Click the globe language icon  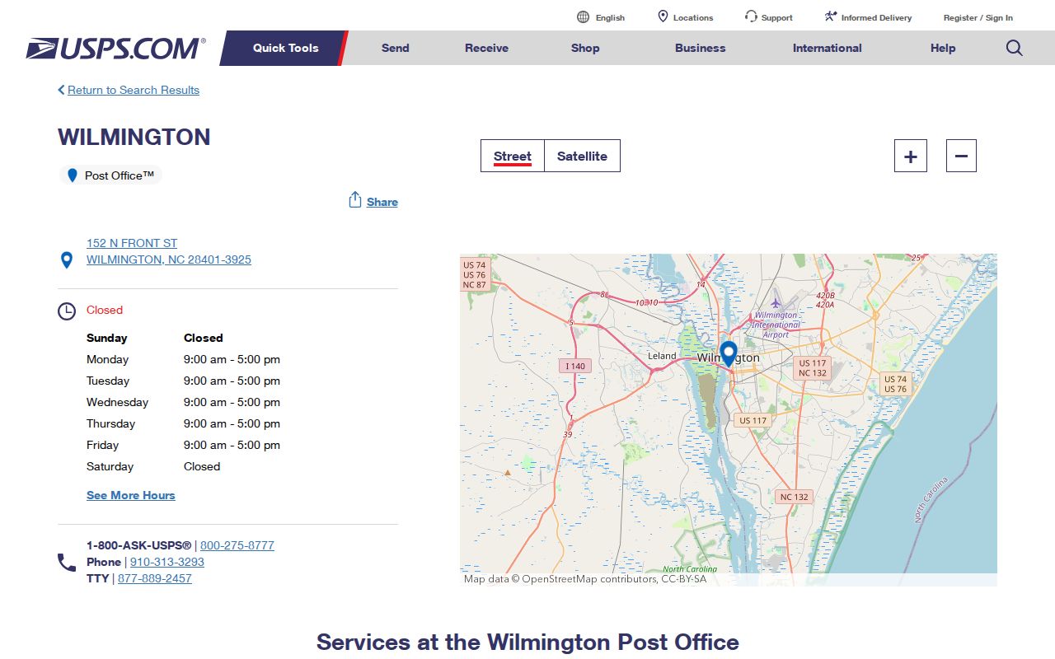583,17
